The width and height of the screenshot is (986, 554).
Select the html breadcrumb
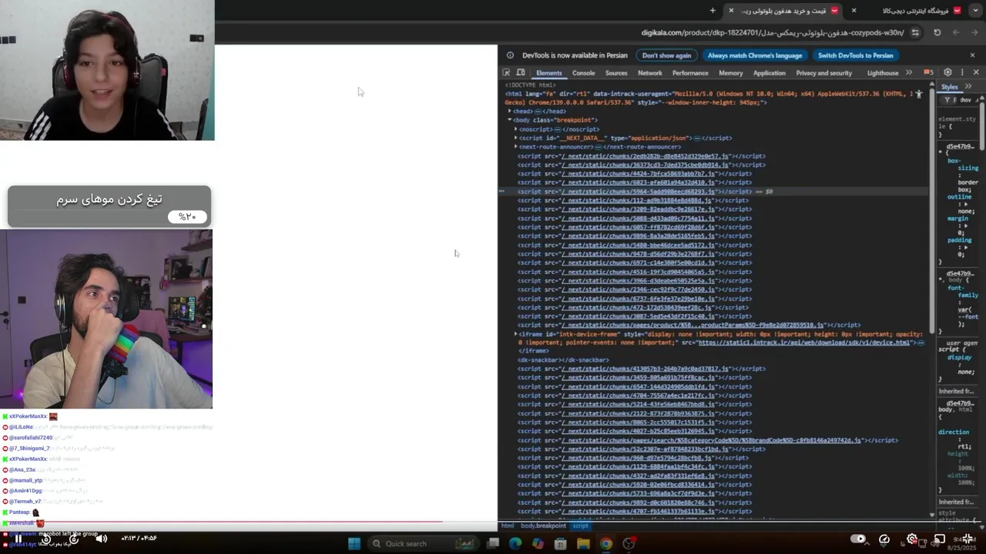(x=508, y=526)
